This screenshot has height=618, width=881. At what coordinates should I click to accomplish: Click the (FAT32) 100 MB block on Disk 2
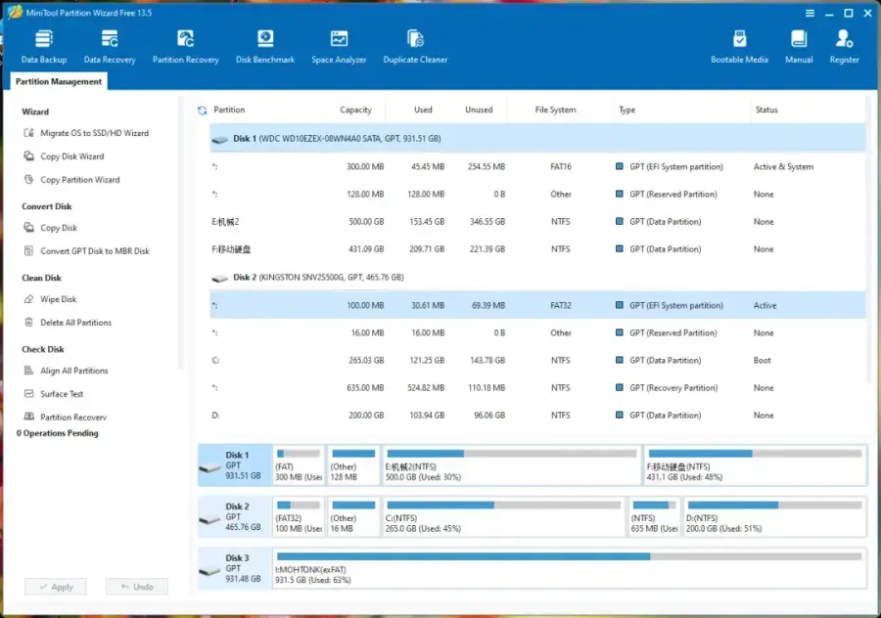pyautogui.click(x=299, y=517)
